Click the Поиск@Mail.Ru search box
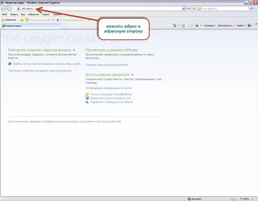This screenshot has height=201, width=258. pyautogui.click(x=224, y=9)
